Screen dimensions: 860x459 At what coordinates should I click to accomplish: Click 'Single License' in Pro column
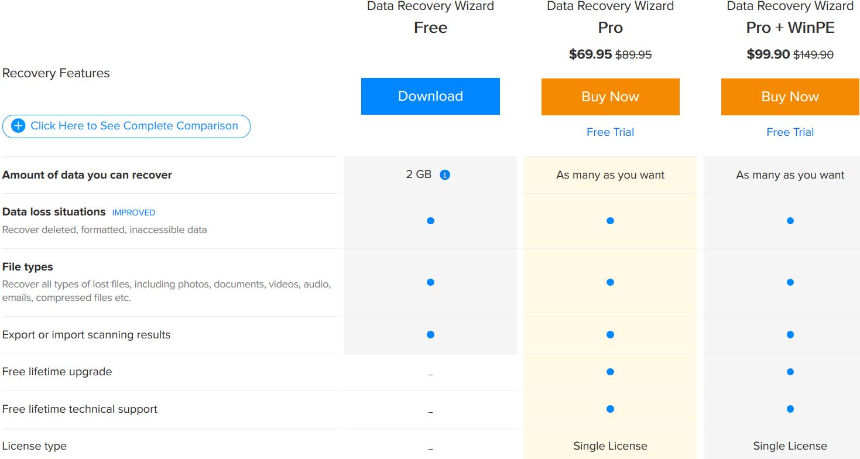[x=610, y=446]
